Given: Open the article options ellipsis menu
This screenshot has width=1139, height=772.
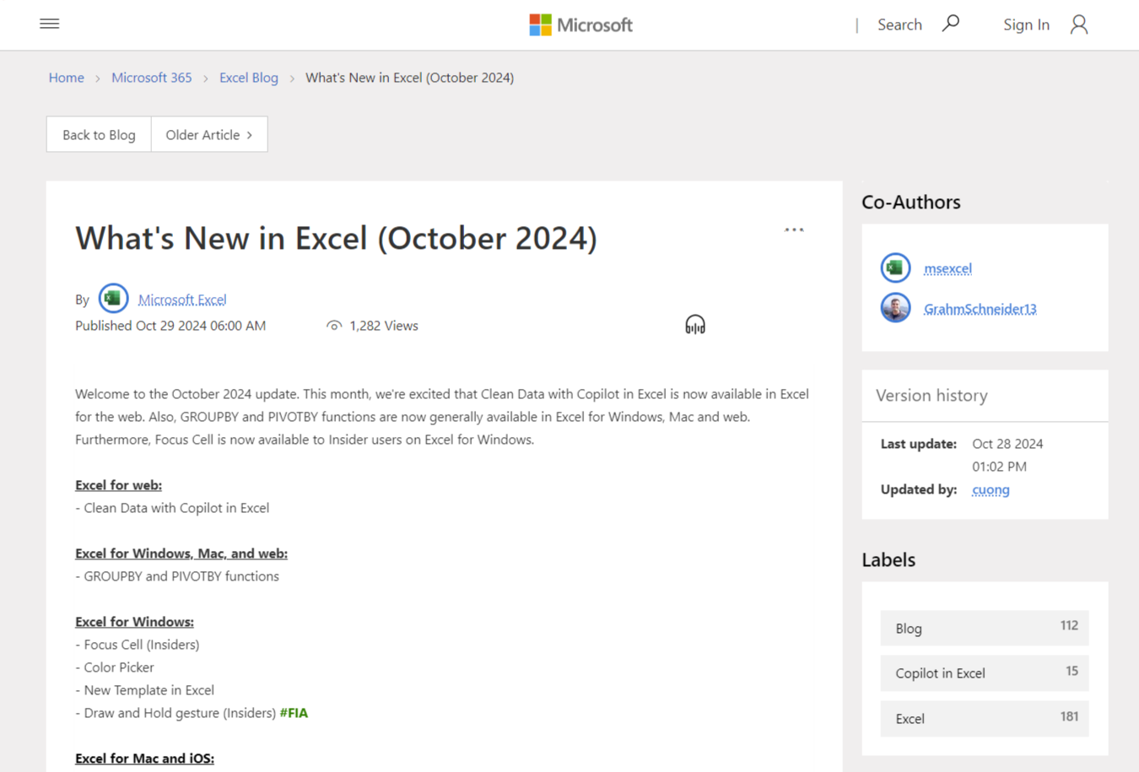Looking at the screenshot, I should tap(793, 229).
